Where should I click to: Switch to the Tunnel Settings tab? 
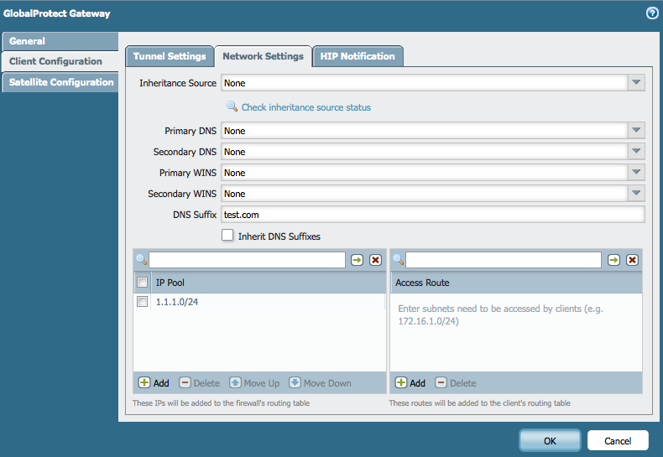[x=170, y=56]
